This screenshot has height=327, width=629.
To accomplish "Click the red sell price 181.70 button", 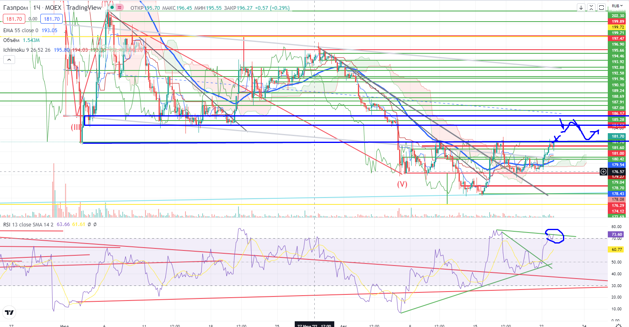I will click(x=13, y=19).
